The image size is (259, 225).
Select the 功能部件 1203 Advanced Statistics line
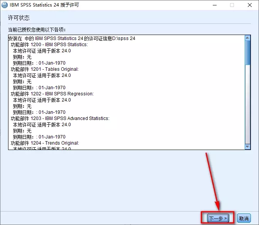tap(60, 118)
